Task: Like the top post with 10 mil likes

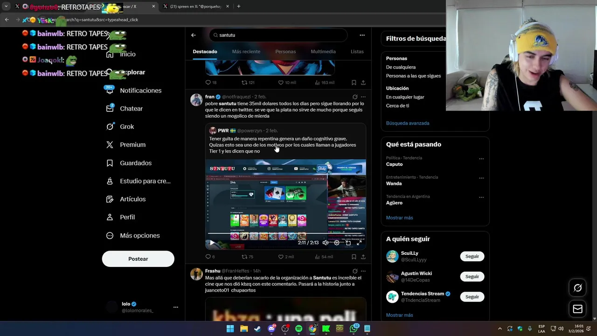Action: pos(287,83)
